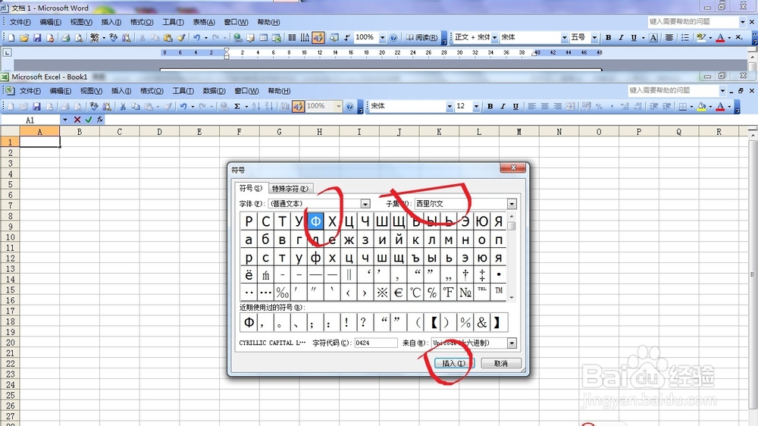Click the Sort Ascending icon in Excel

coord(255,106)
